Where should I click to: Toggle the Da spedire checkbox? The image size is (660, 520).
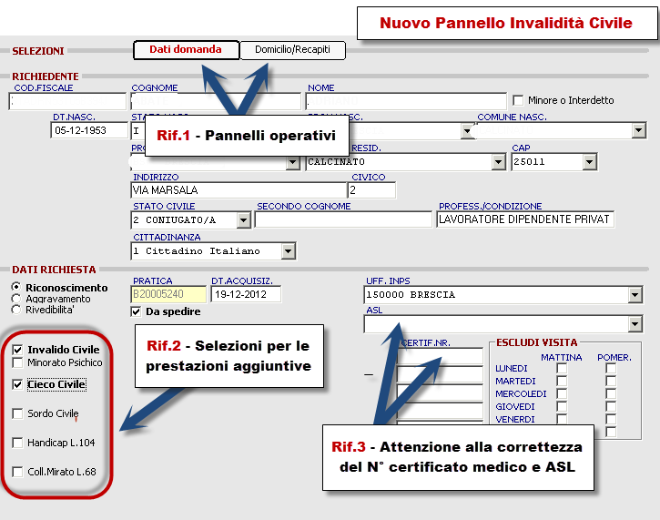[x=136, y=312]
